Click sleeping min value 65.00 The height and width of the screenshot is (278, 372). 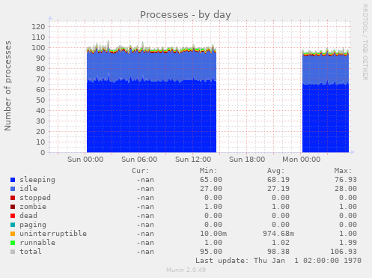(x=211, y=180)
